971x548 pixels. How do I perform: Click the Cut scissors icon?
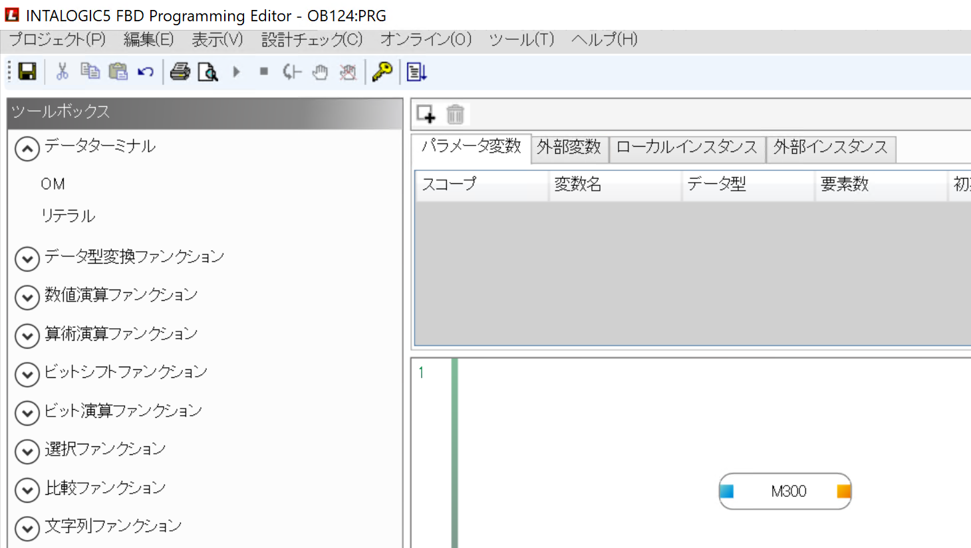pyautogui.click(x=63, y=72)
